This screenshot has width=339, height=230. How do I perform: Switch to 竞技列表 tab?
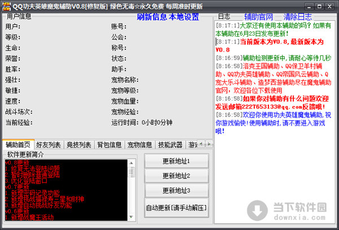coord(79,145)
